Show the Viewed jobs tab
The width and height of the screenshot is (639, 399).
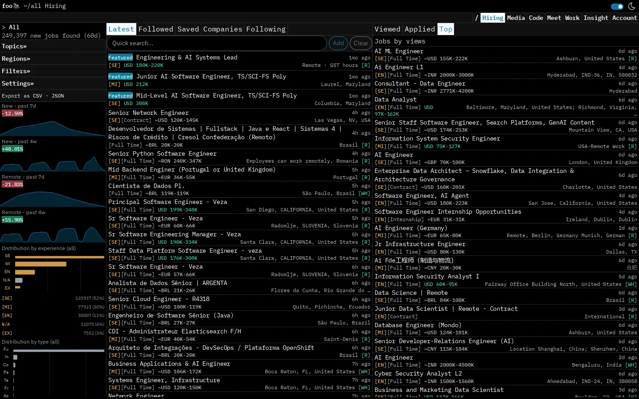tap(387, 29)
